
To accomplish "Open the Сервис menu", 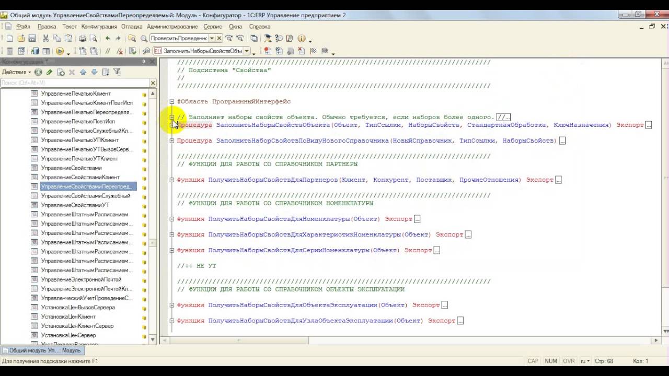I will (213, 27).
